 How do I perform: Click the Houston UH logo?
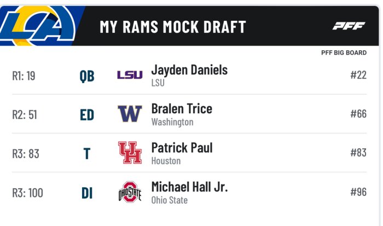click(130, 153)
